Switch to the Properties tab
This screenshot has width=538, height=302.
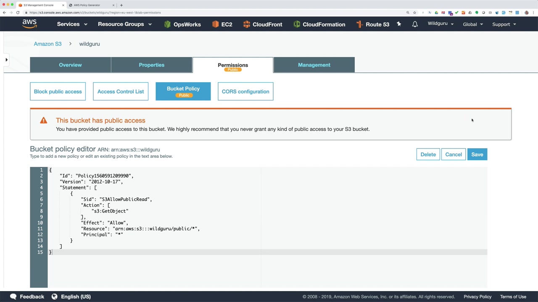(x=152, y=65)
